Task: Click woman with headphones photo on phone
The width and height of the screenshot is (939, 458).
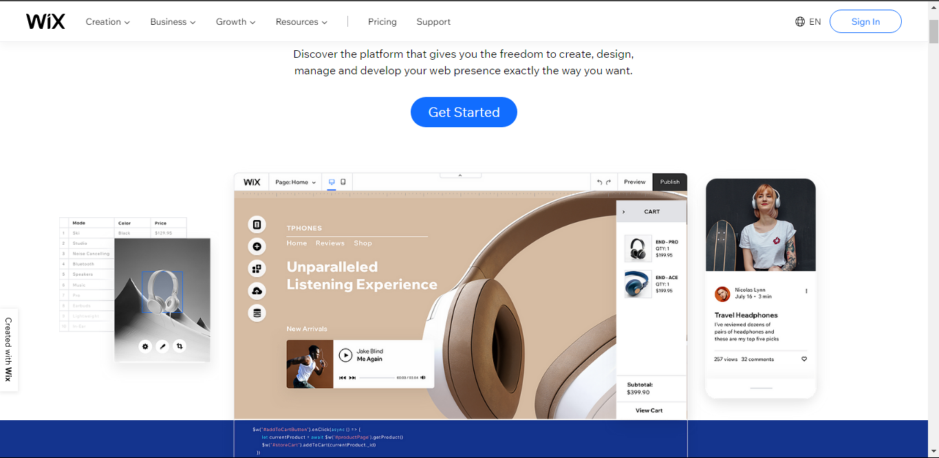Action: [x=761, y=225]
